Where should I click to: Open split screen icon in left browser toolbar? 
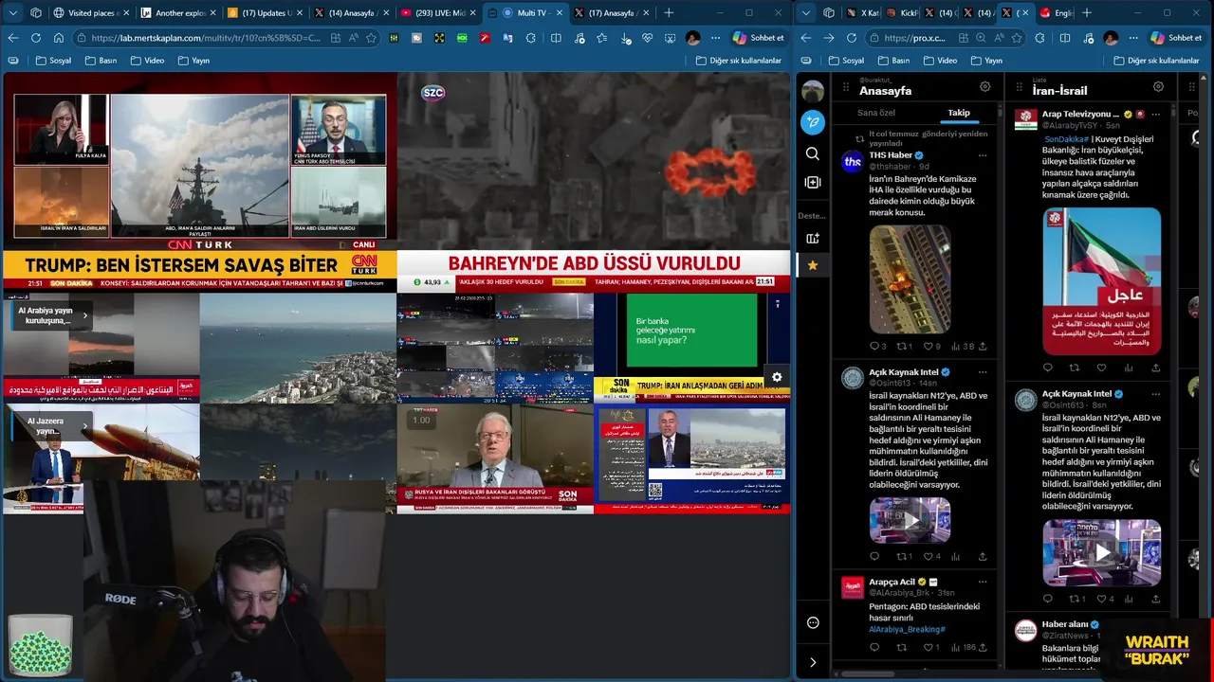pyautogui.click(x=556, y=38)
